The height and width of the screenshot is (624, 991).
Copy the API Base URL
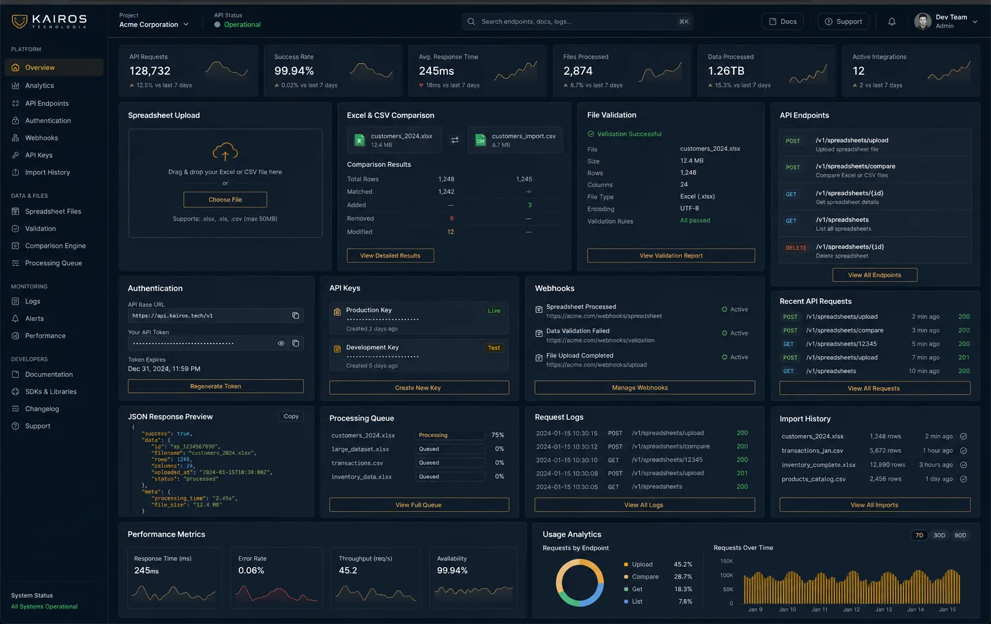click(295, 316)
